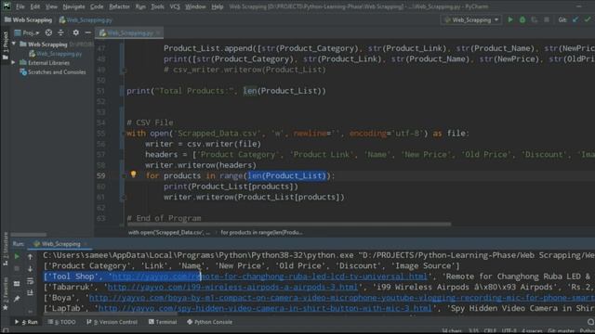The image size is (595, 334).
Task: Click 'with open' breadcrumb below editor
Action: 168,233
